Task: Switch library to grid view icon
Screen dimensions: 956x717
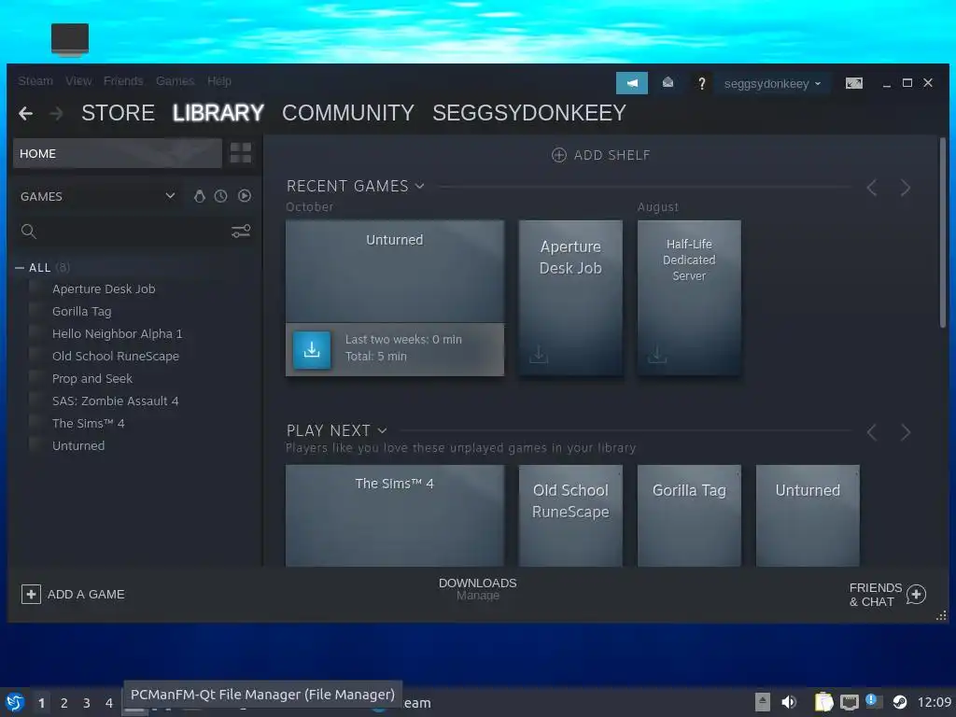Action: [241, 152]
